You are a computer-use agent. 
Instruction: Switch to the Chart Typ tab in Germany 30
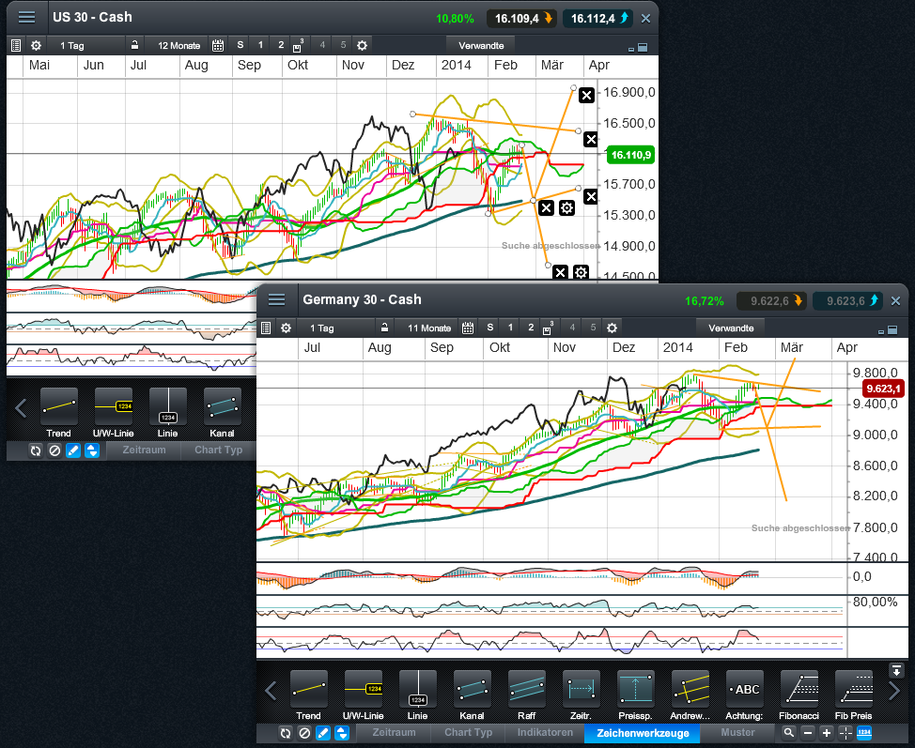[468, 732]
